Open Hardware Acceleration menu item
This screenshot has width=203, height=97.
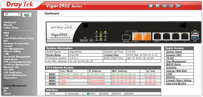tap(16, 44)
